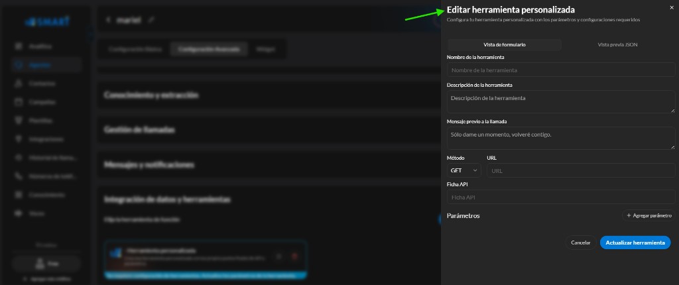
Task: Click into Descripción de la herramienta textarea
Action: coord(561,102)
